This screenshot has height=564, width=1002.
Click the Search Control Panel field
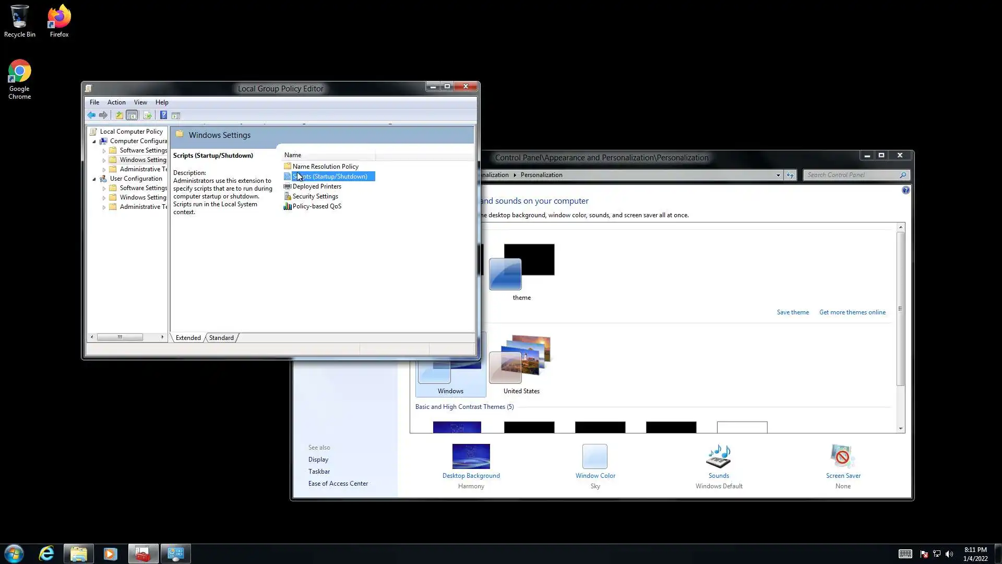point(852,175)
